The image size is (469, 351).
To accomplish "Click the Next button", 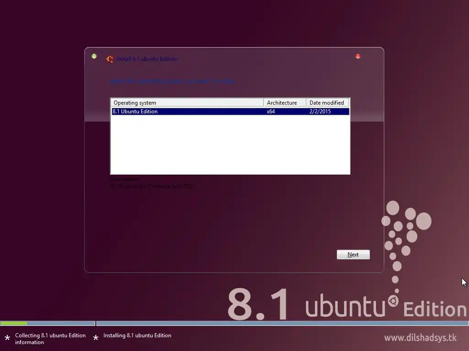I will [x=353, y=255].
